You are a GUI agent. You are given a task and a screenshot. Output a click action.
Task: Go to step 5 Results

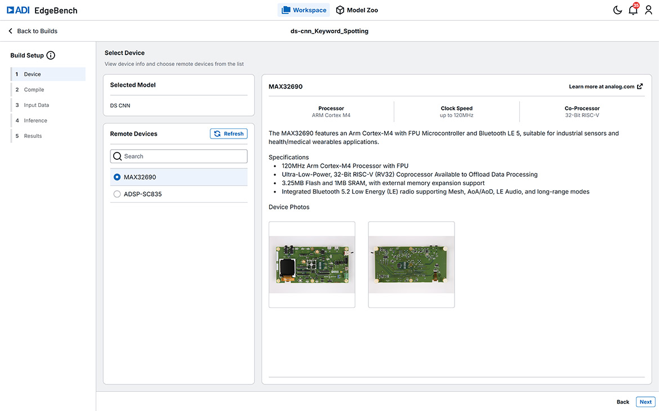tap(48, 136)
